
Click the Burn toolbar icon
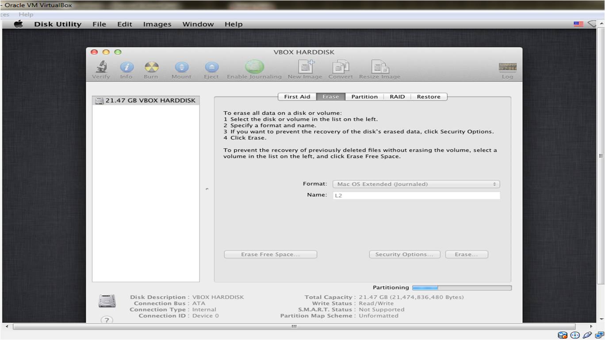(151, 67)
